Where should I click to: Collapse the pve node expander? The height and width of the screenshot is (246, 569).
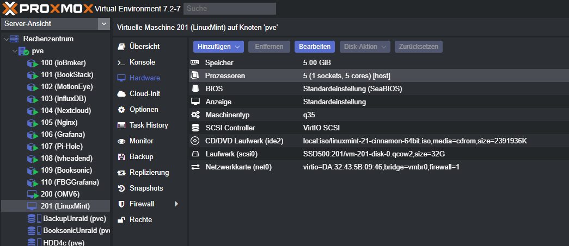(x=15, y=51)
